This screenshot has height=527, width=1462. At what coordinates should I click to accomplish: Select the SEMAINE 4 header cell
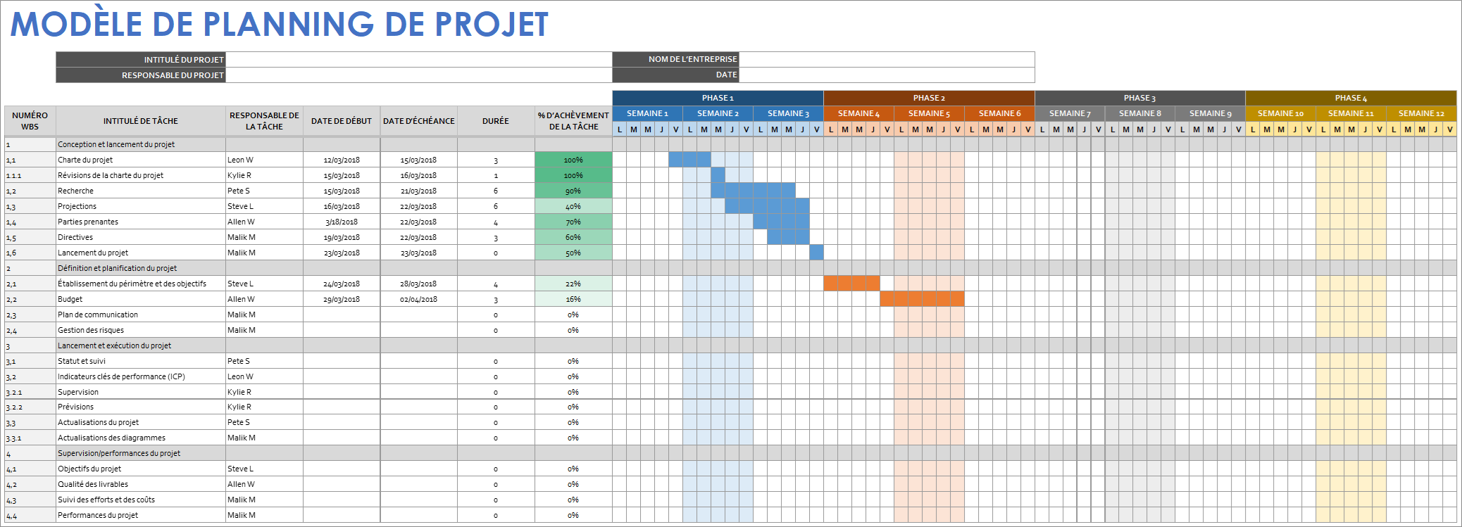[x=858, y=113]
